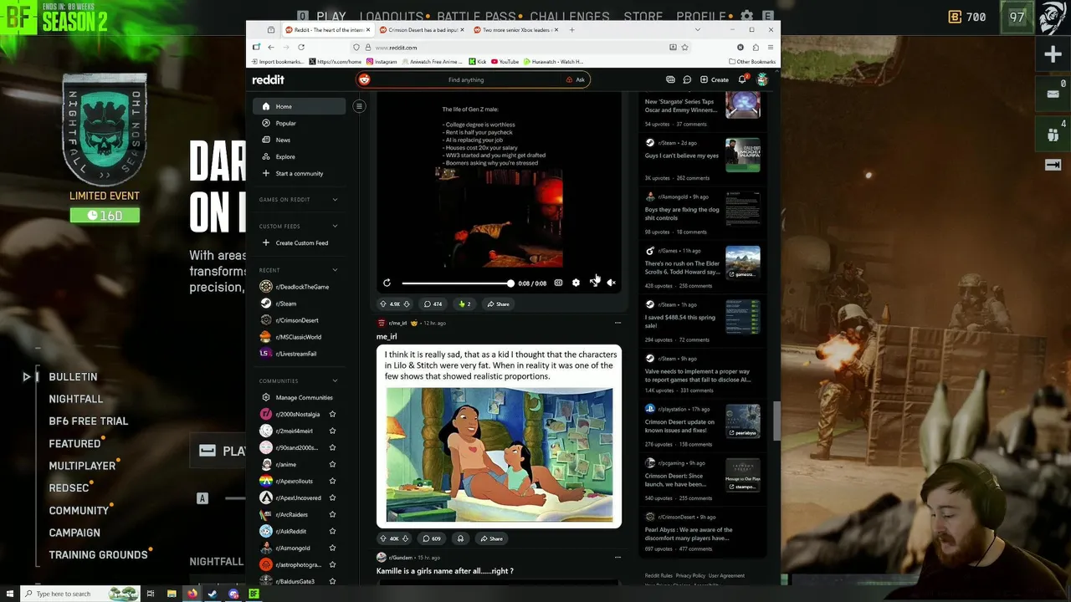The width and height of the screenshot is (1071, 602).
Task: Open Manage Communities link
Action: (299, 397)
